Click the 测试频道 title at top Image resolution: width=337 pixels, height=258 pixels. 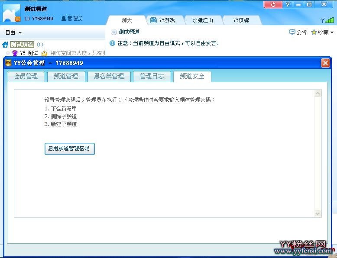(x=36, y=9)
